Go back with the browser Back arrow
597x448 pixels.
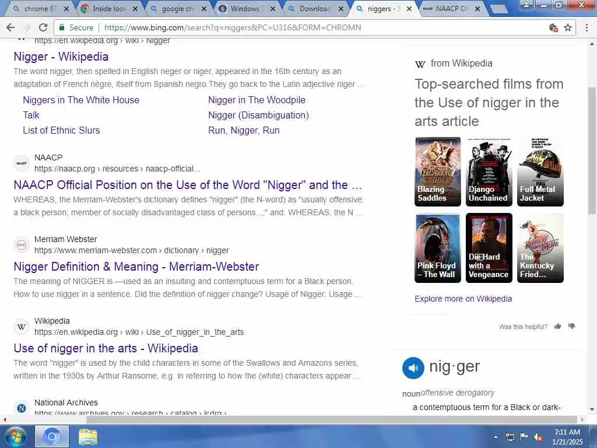[10, 27]
